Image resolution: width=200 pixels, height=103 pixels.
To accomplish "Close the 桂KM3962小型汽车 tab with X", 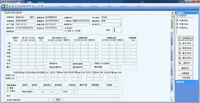I will click(173, 13).
